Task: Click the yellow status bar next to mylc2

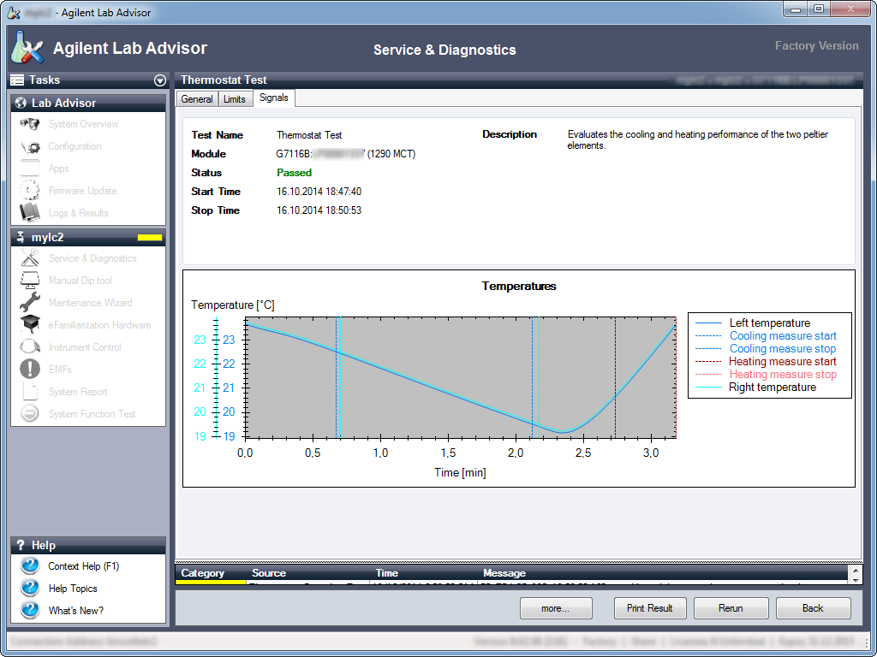Action: (150, 237)
